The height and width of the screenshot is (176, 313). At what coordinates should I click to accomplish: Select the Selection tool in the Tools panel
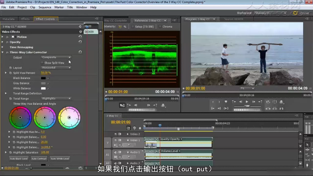[x=307, y=145]
